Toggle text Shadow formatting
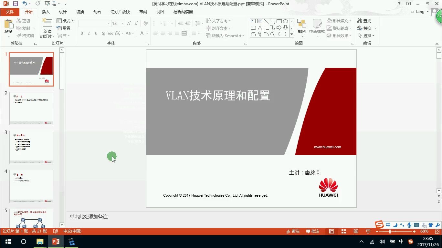This screenshot has height=248, width=442. [x=103, y=33]
